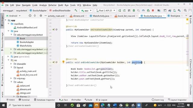Click the override gutter icon on line 32
193x108 pixels.
click(x=54, y=62)
